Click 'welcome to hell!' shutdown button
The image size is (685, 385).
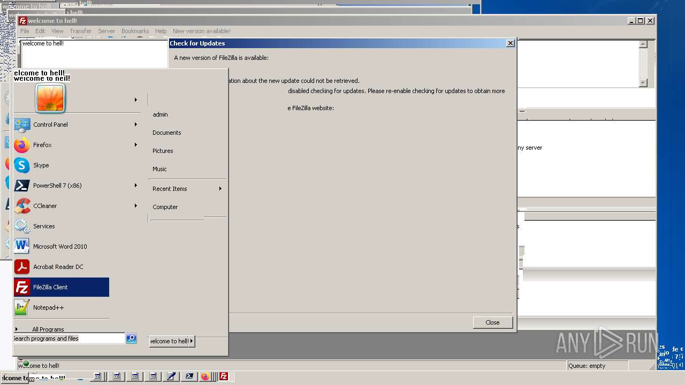pyautogui.click(x=169, y=341)
